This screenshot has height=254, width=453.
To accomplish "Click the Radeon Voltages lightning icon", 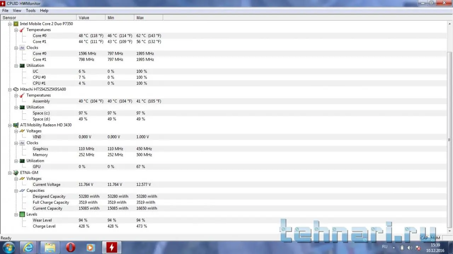I will coord(22,131).
